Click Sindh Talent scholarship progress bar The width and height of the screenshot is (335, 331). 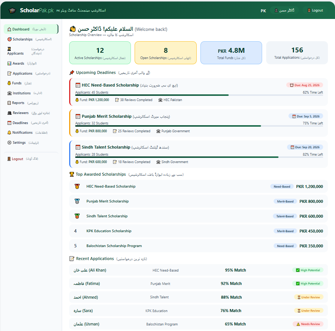199,157
